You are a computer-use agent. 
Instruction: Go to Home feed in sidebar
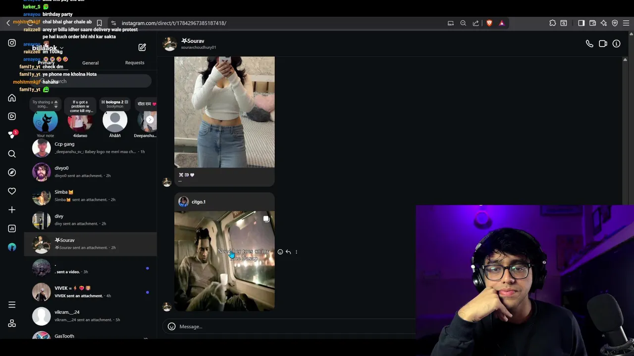coord(12,98)
